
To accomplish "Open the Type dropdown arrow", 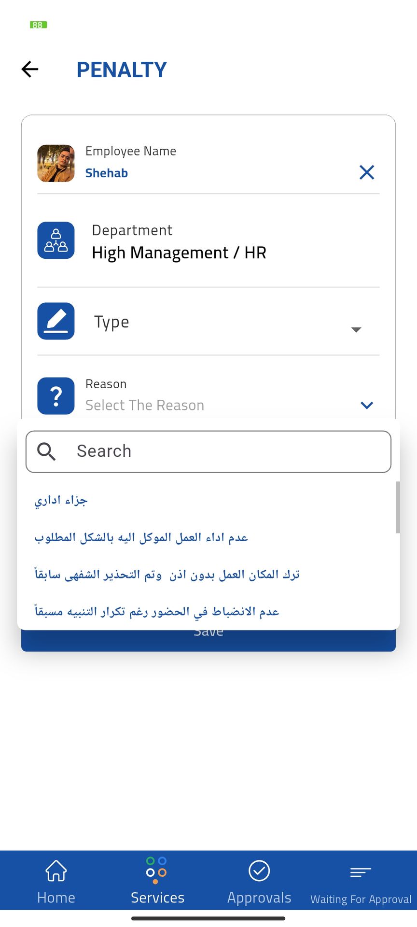I will pos(356,329).
